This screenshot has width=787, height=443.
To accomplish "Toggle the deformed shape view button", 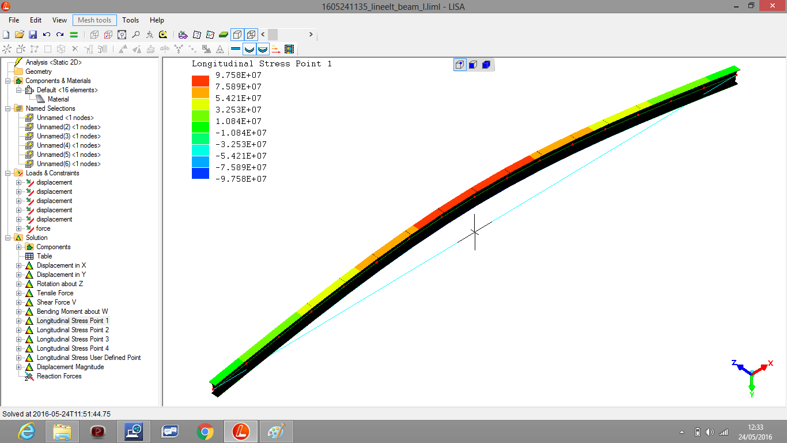I will (249, 50).
